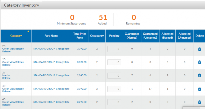Click Change Rate in 2D row with 5 guaranteed unnamed
205x109 pixels.
click(x=63, y=49)
